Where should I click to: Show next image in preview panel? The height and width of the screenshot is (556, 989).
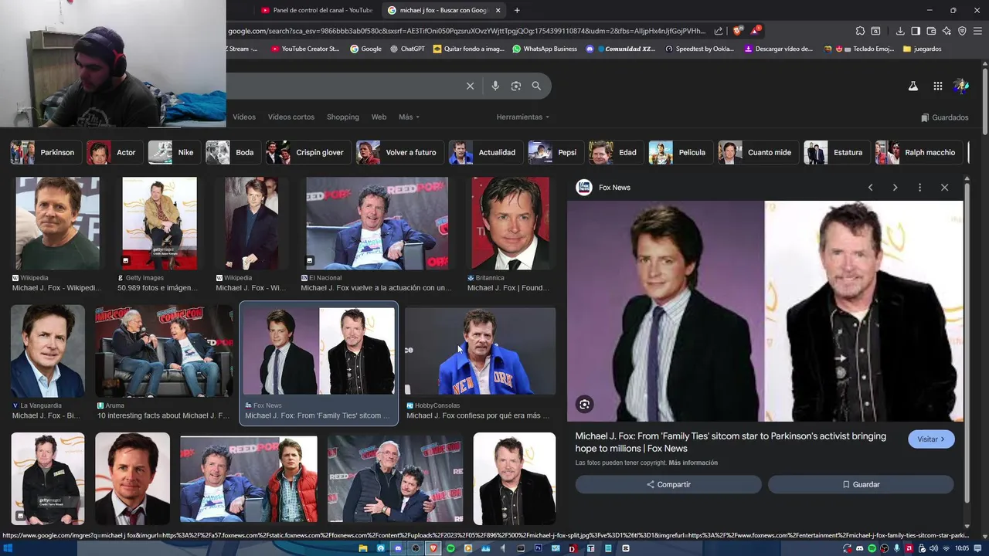pos(895,188)
